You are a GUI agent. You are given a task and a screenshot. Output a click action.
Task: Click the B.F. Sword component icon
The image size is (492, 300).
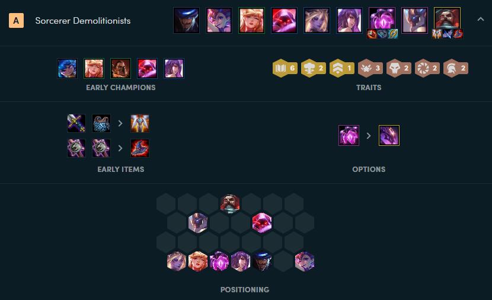click(x=76, y=123)
